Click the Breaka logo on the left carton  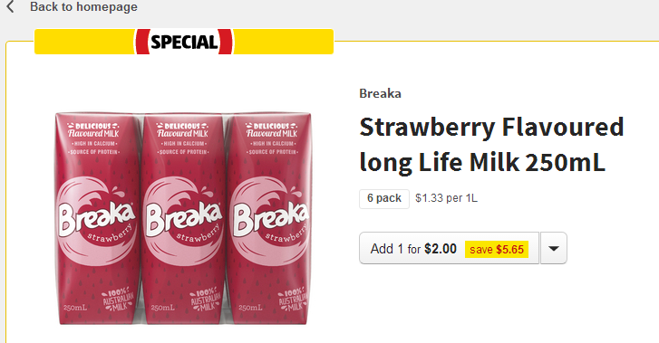point(97,219)
